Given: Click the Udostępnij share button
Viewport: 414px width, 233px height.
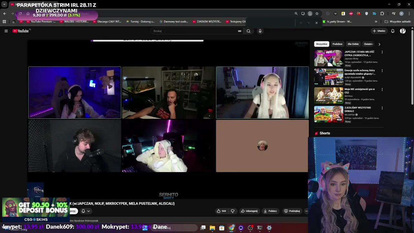Looking at the screenshot, I should pos(249,211).
